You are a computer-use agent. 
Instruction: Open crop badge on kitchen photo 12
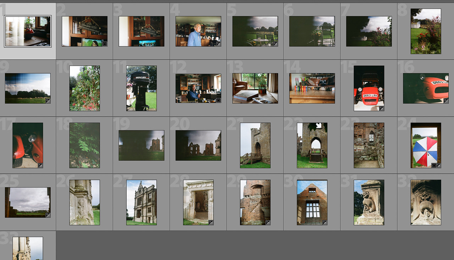coord(218,100)
